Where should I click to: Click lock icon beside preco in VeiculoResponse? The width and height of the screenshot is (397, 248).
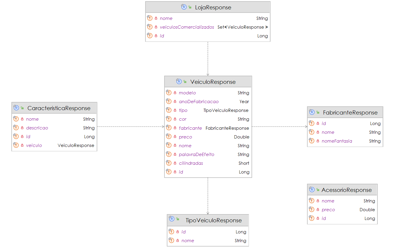[x=175, y=137]
